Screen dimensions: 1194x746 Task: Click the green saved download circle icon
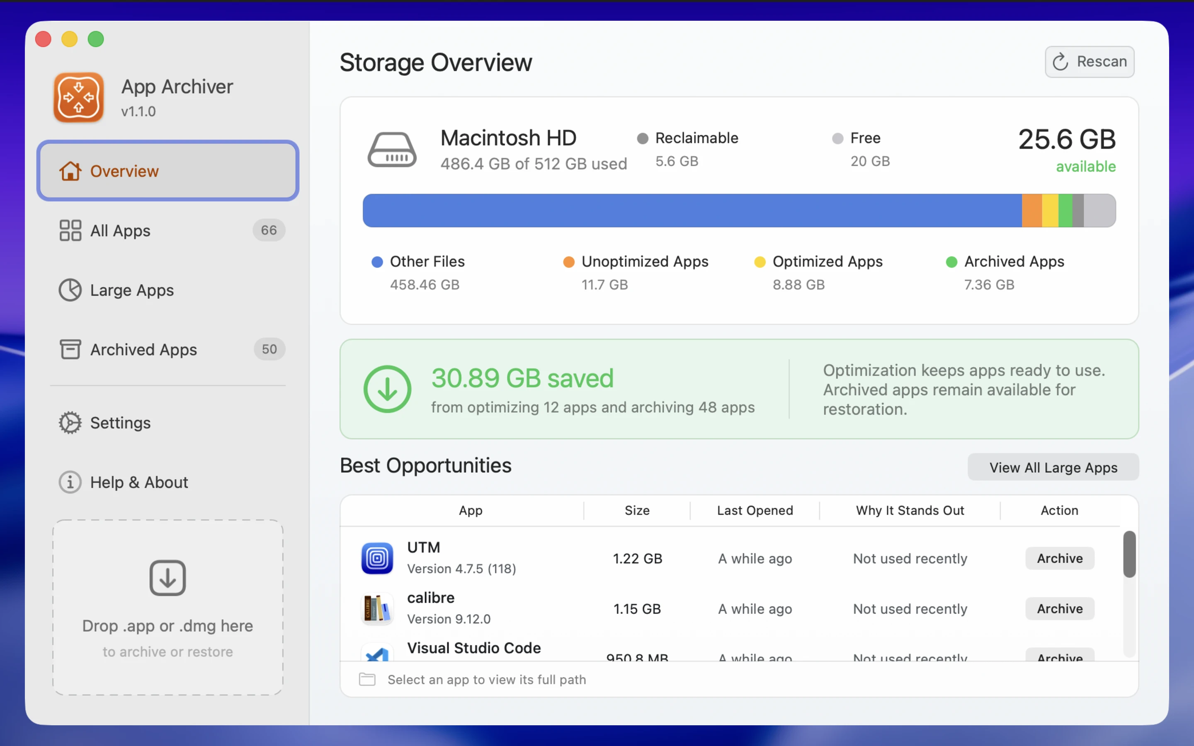point(387,389)
